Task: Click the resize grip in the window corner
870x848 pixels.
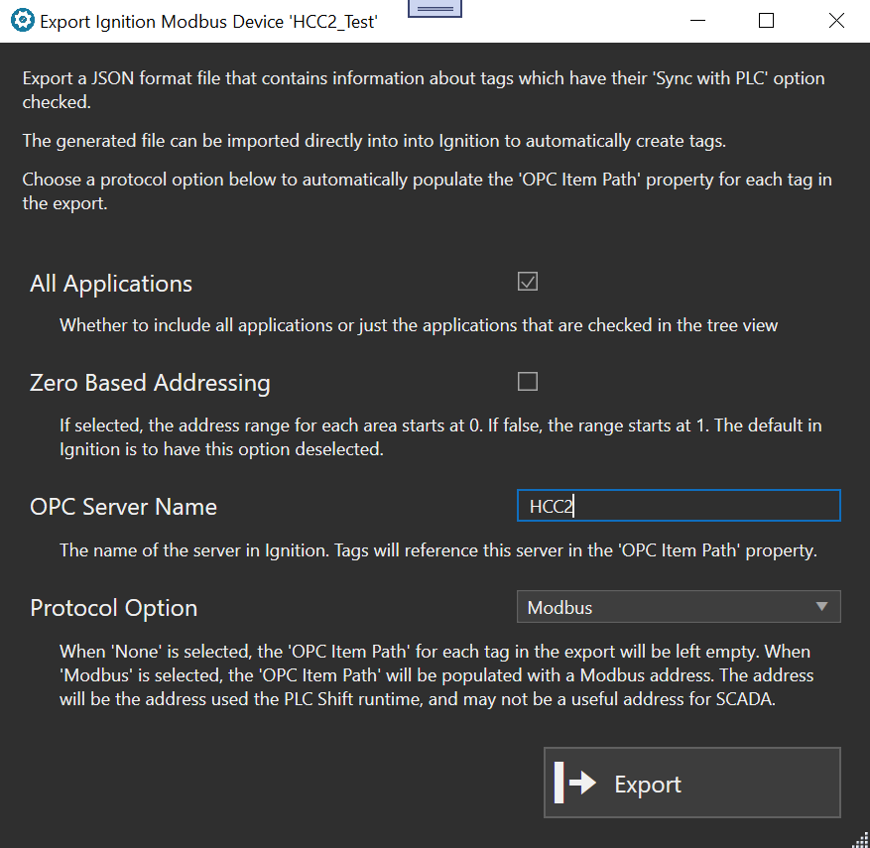Action: point(859,838)
